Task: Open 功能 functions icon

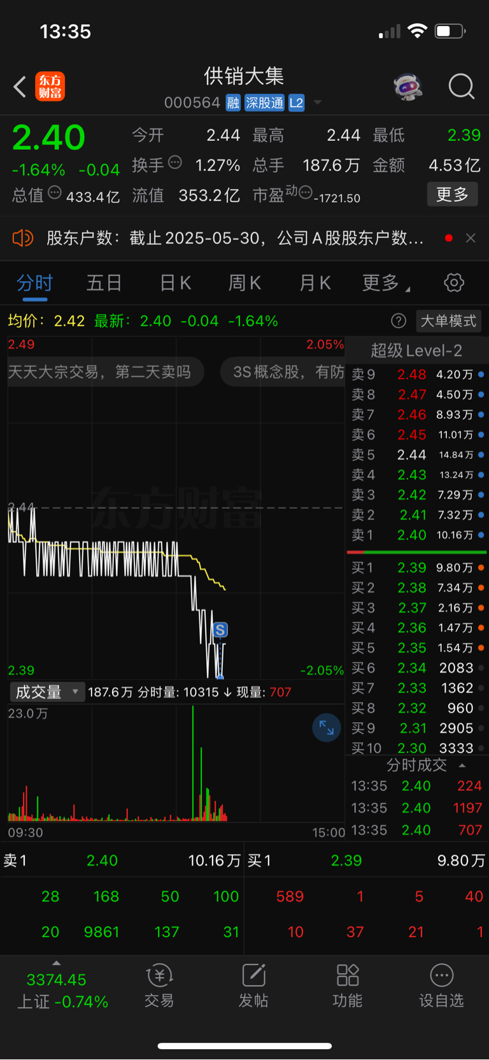Action: pyautogui.click(x=348, y=986)
